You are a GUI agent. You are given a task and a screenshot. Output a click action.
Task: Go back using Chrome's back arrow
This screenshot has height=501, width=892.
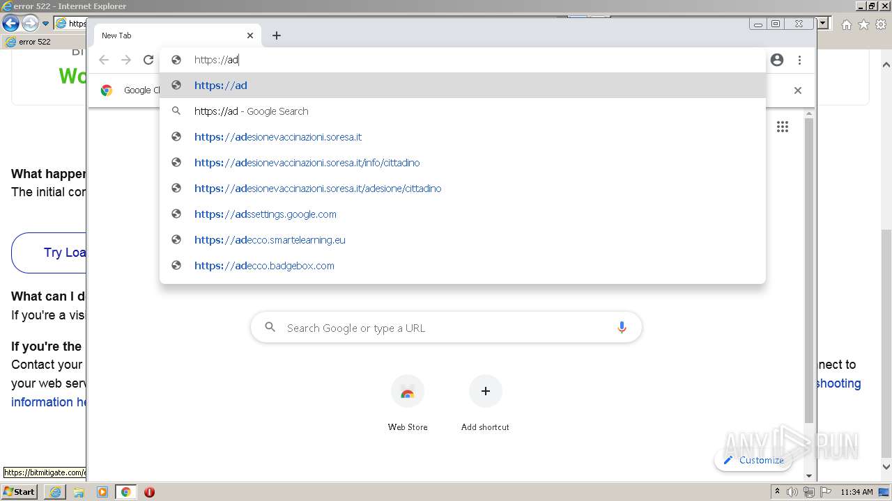pyautogui.click(x=104, y=60)
